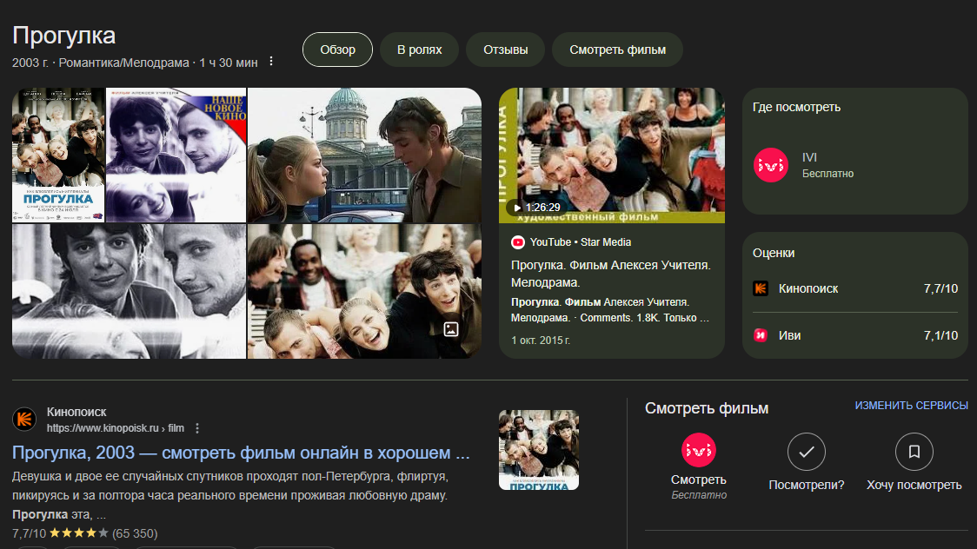Click the video date 1 окт. 2015 г.
977x549 pixels.
coord(541,341)
